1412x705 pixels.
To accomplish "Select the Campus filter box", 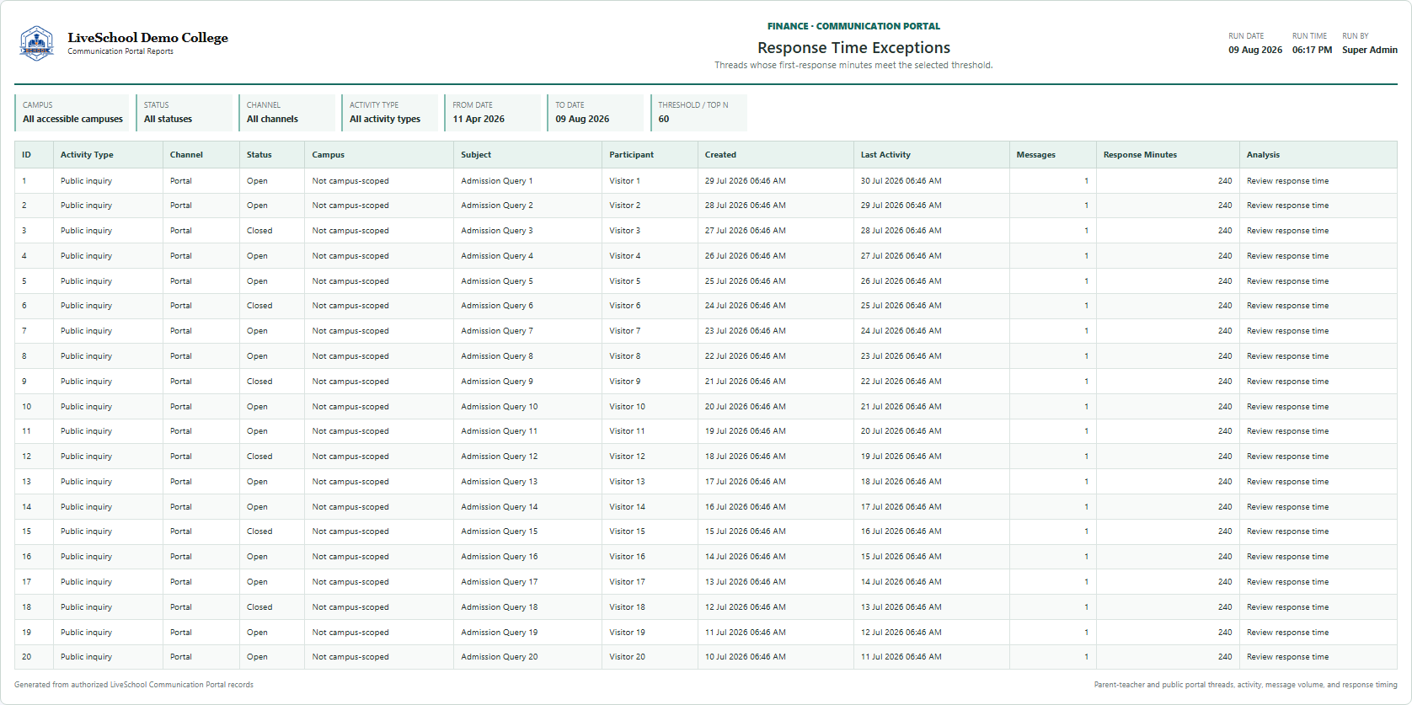I will point(72,112).
